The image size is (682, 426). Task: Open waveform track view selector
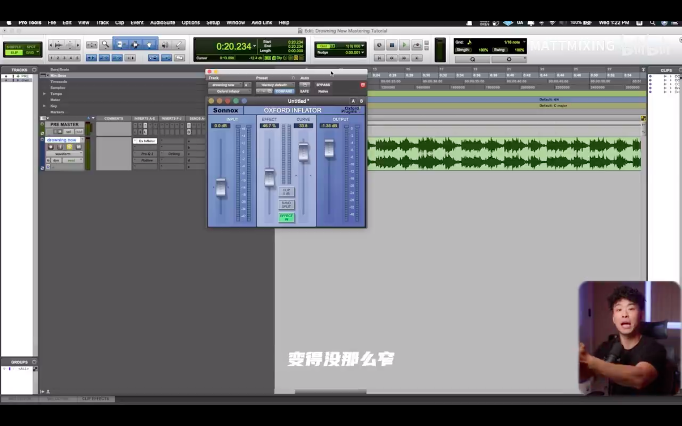click(63, 154)
